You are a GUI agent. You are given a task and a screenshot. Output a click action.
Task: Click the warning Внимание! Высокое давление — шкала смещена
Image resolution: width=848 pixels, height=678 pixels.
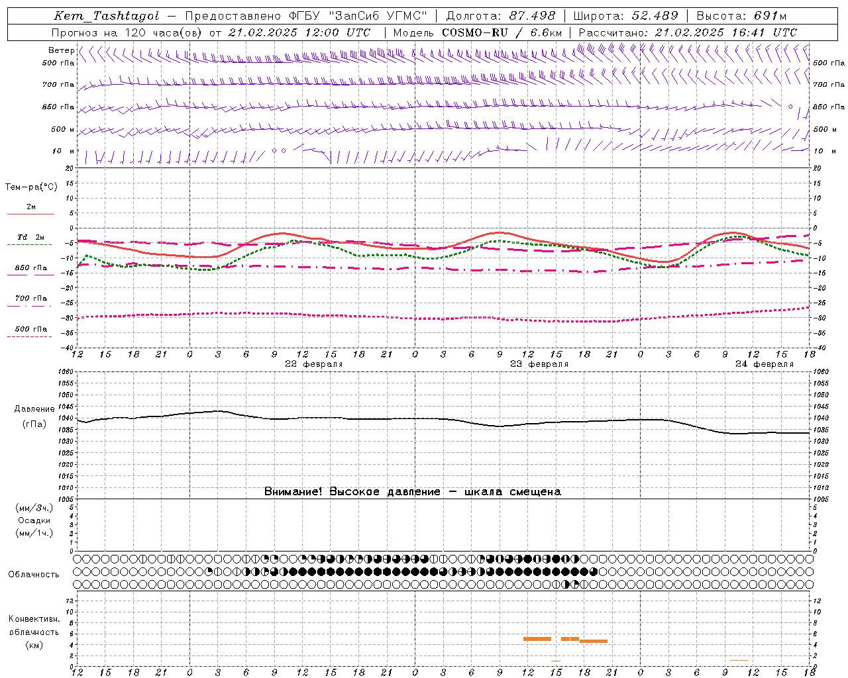[412, 492]
